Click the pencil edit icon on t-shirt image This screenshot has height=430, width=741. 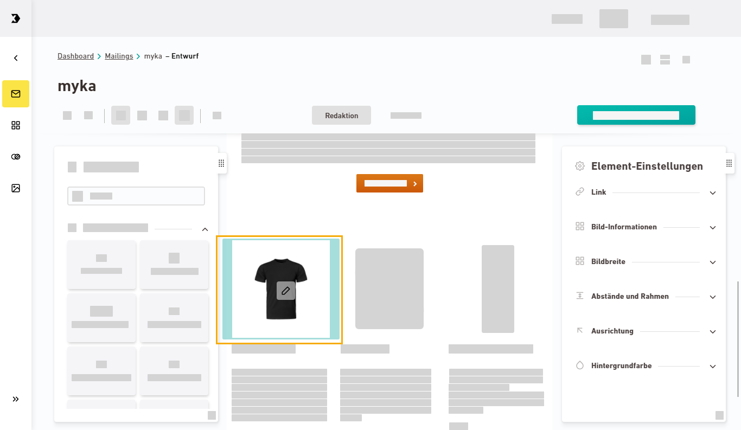(286, 291)
